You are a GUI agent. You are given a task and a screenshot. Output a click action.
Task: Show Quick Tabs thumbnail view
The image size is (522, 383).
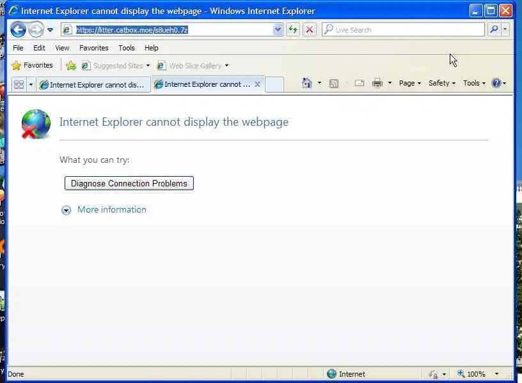19,85
